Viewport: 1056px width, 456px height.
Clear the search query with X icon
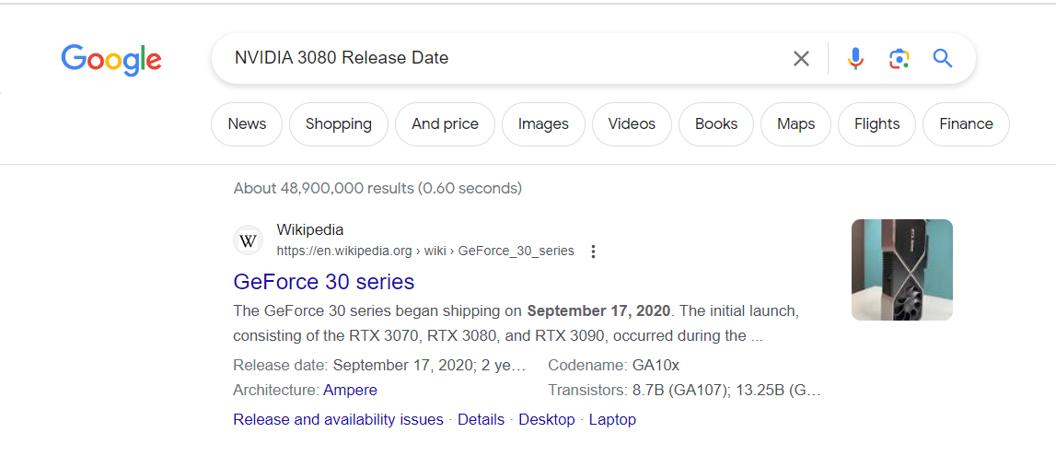click(801, 59)
